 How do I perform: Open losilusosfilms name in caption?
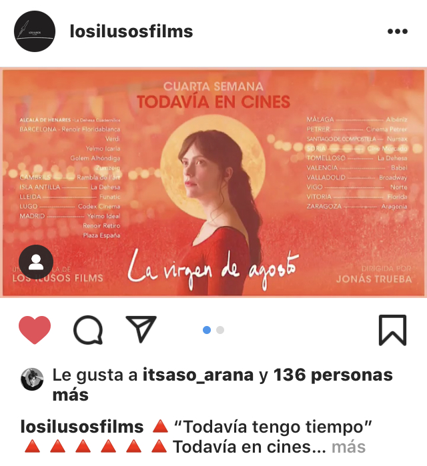[82, 427]
